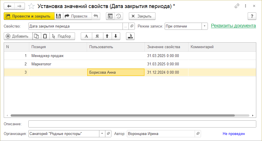Expand the Организация dropdown list
This screenshot has height=141, width=262.
click(x=103, y=134)
